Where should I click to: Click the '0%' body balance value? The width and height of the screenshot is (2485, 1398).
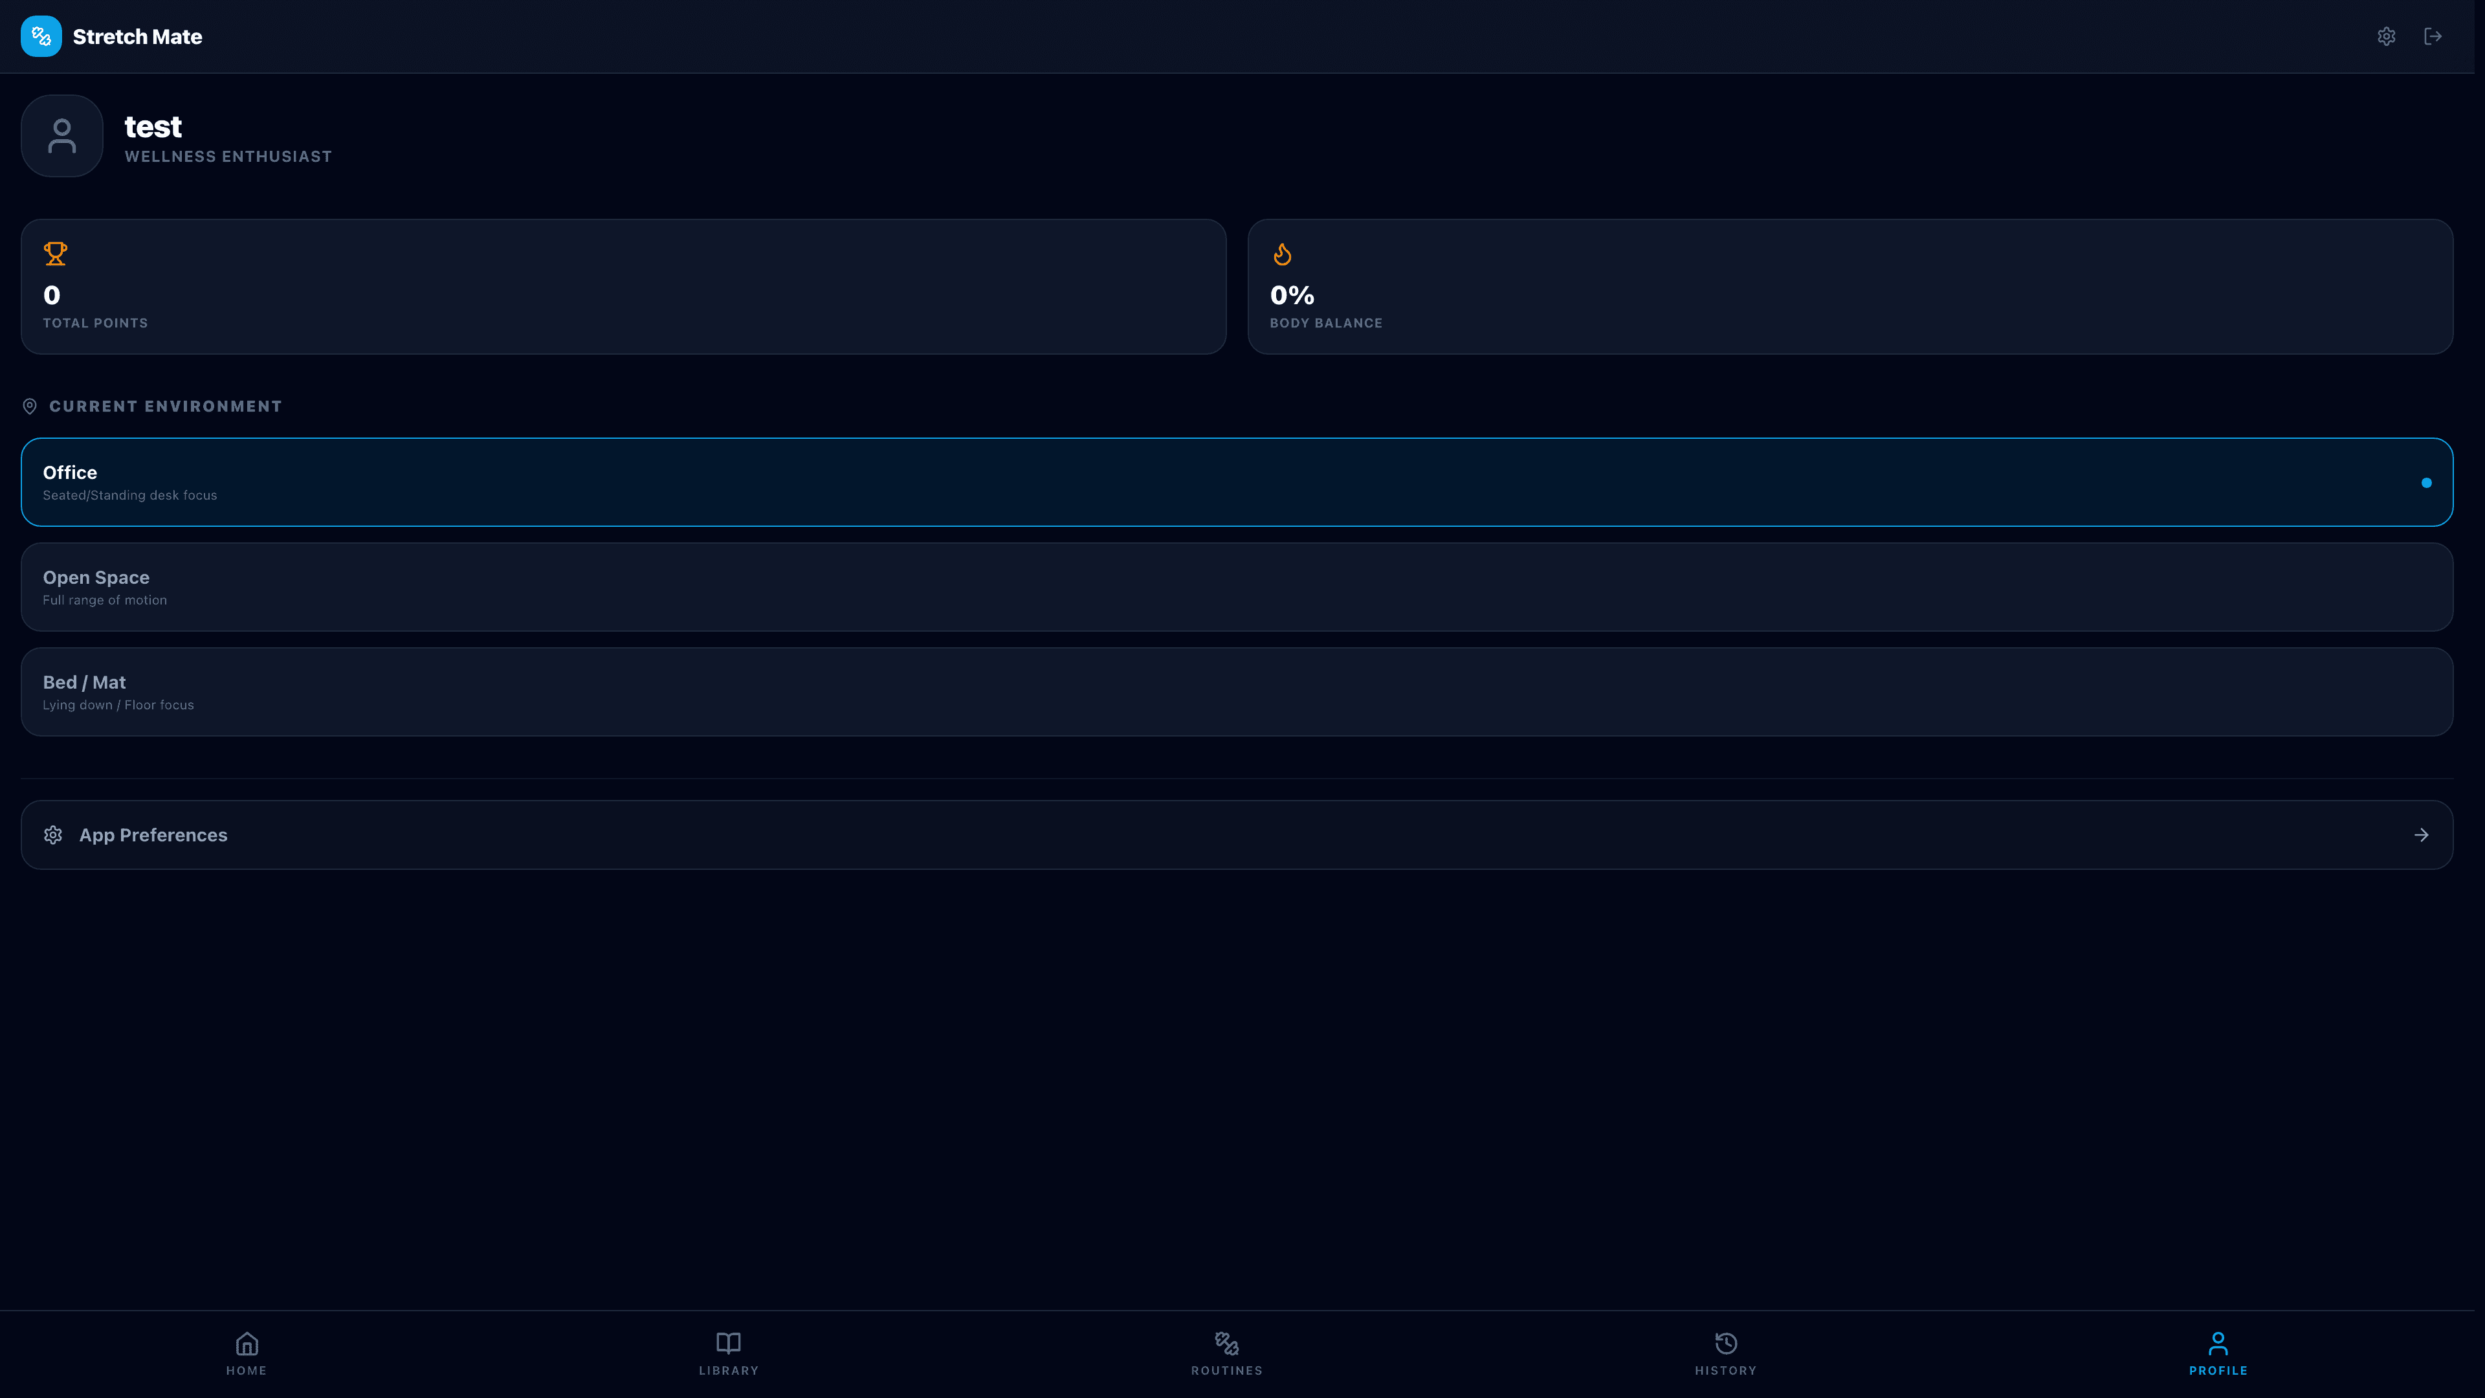click(1292, 295)
